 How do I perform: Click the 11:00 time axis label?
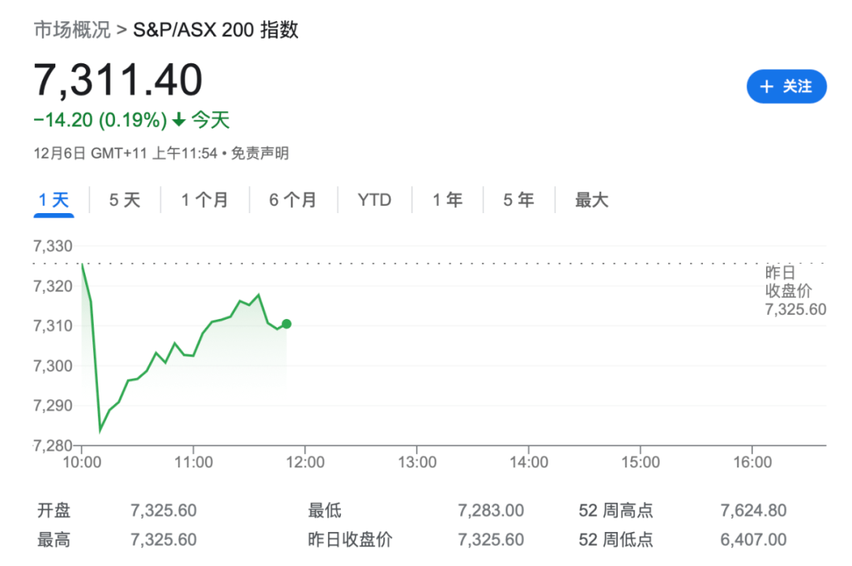(x=193, y=463)
